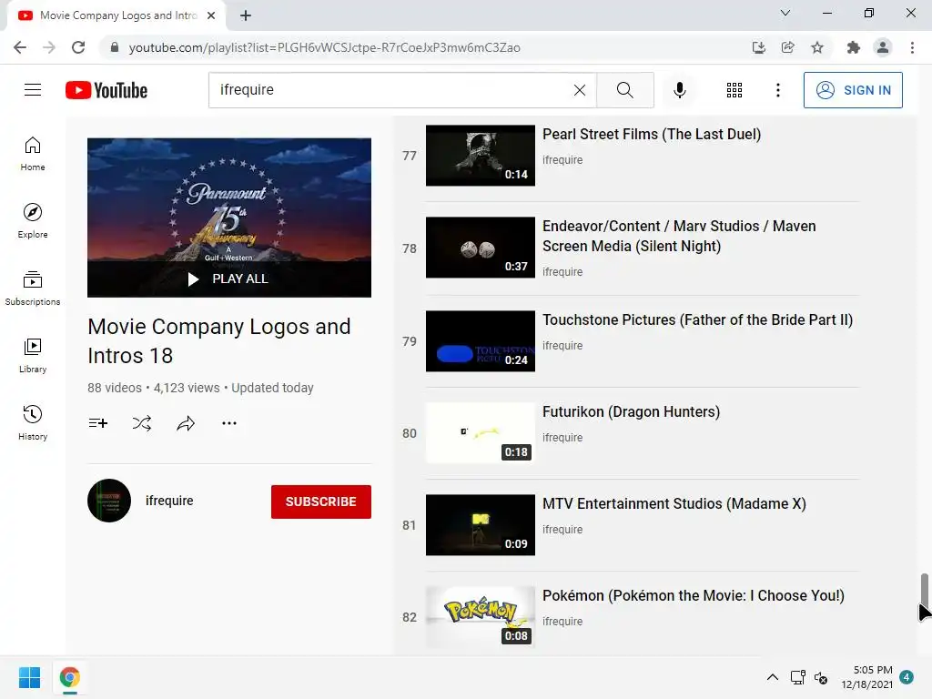Open Endeavor/Content Silent Night video title
932x699 pixels.
[x=679, y=236]
